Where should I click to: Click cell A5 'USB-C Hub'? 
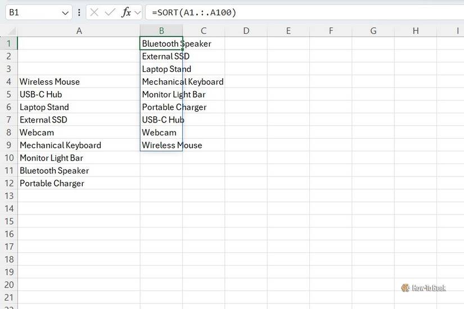click(x=79, y=94)
